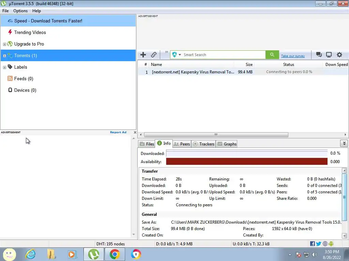Expand the Labels tree node
Screen dimensions: 349x261
pyautogui.click(x=4, y=67)
